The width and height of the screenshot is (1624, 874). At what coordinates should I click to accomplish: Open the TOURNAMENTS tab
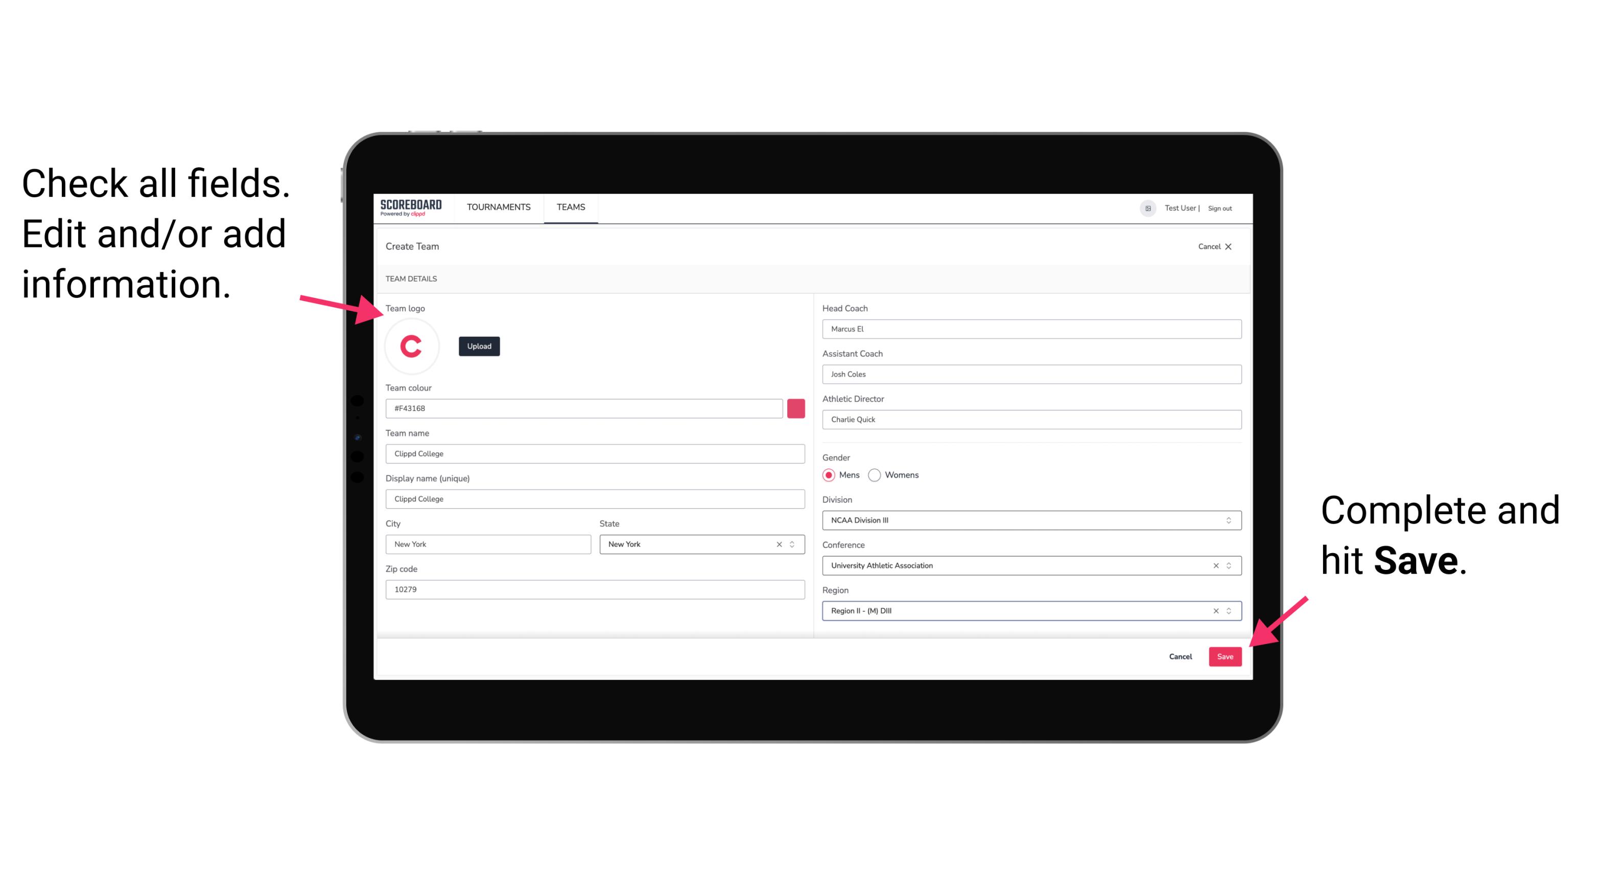pos(498,206)
